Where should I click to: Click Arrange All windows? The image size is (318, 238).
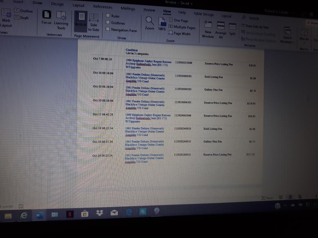click(220, 30)
